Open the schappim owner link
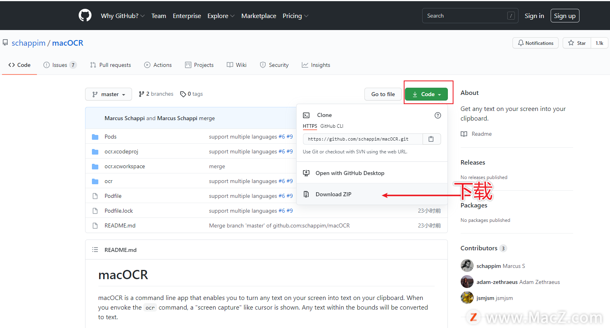Image resolution: width=610 pixels, height=328 pixels. coord(28,43)
